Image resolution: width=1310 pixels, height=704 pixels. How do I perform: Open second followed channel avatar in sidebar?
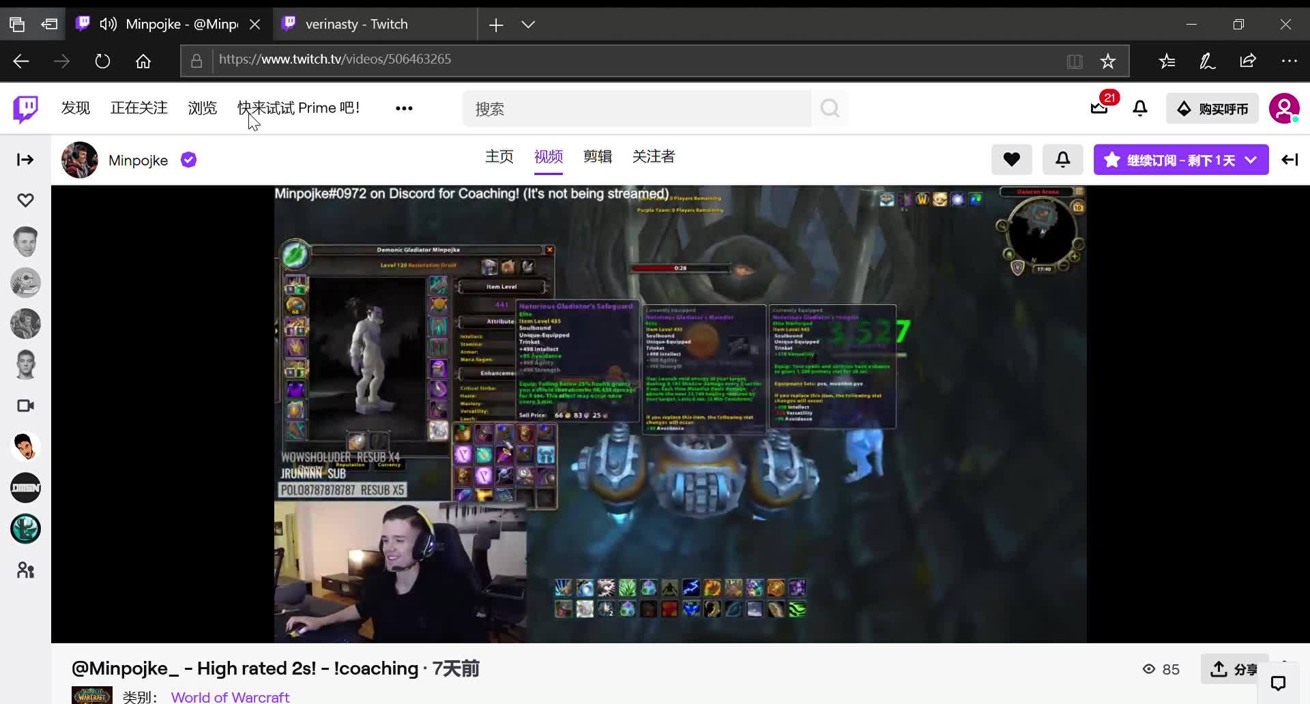coord(25,282)
